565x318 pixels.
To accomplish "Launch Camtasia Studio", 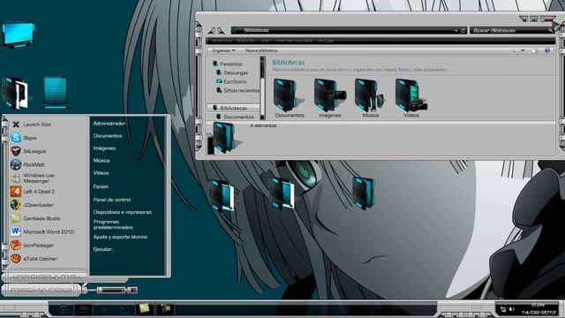I will (x=35, y=218).
